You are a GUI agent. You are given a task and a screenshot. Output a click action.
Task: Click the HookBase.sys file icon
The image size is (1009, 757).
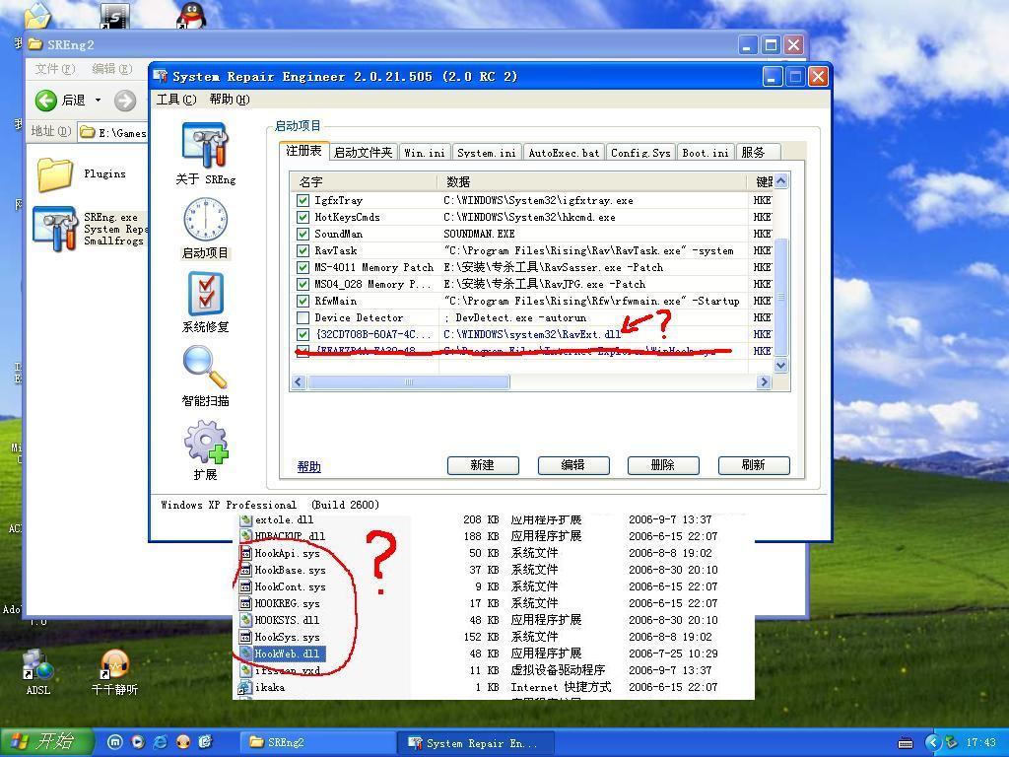tap(245, 570)
